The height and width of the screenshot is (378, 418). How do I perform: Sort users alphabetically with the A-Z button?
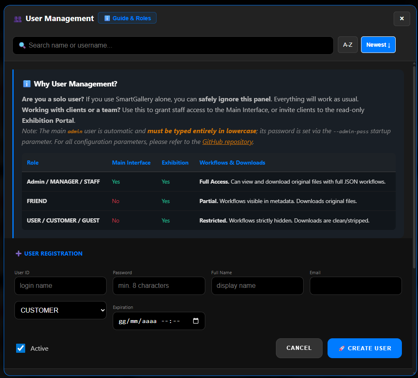(347, 45)
